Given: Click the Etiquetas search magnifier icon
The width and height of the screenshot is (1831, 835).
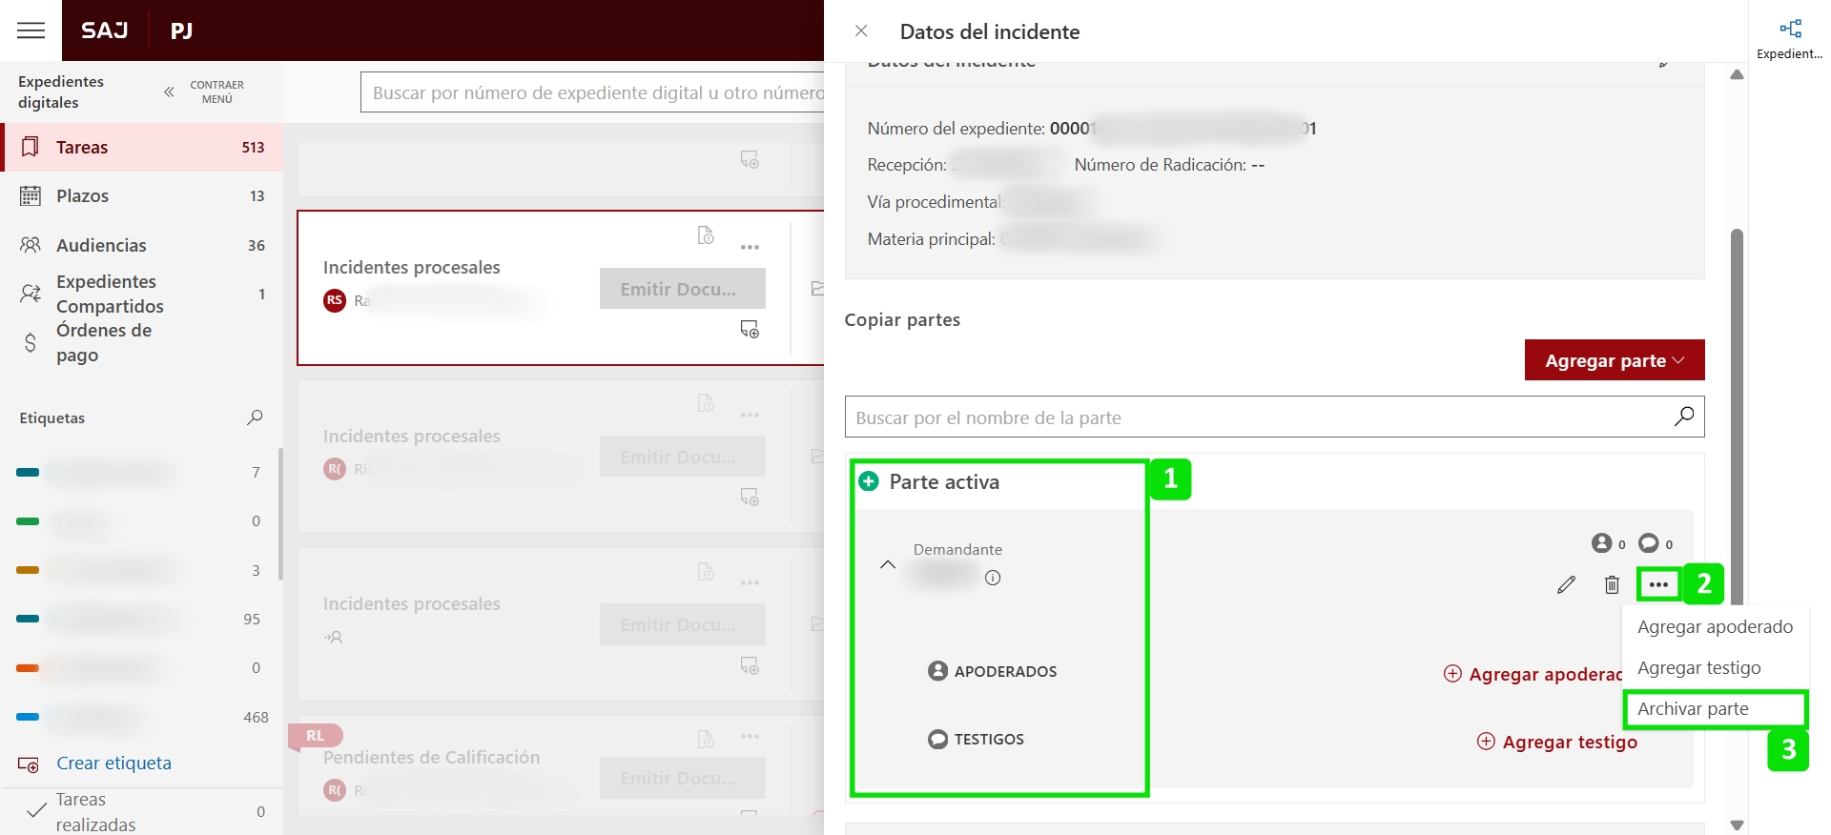Looking at the screenshot, I should click(x=255, y=417).
